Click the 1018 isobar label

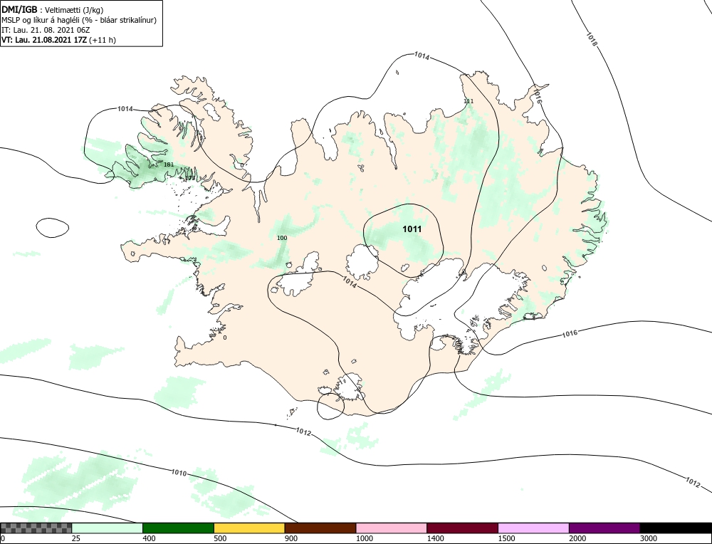592,39
